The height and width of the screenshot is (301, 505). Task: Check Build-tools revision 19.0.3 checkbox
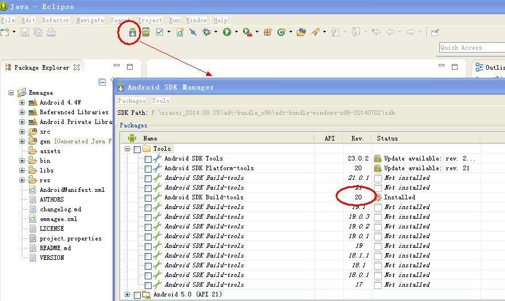click(x=148, y=217)
